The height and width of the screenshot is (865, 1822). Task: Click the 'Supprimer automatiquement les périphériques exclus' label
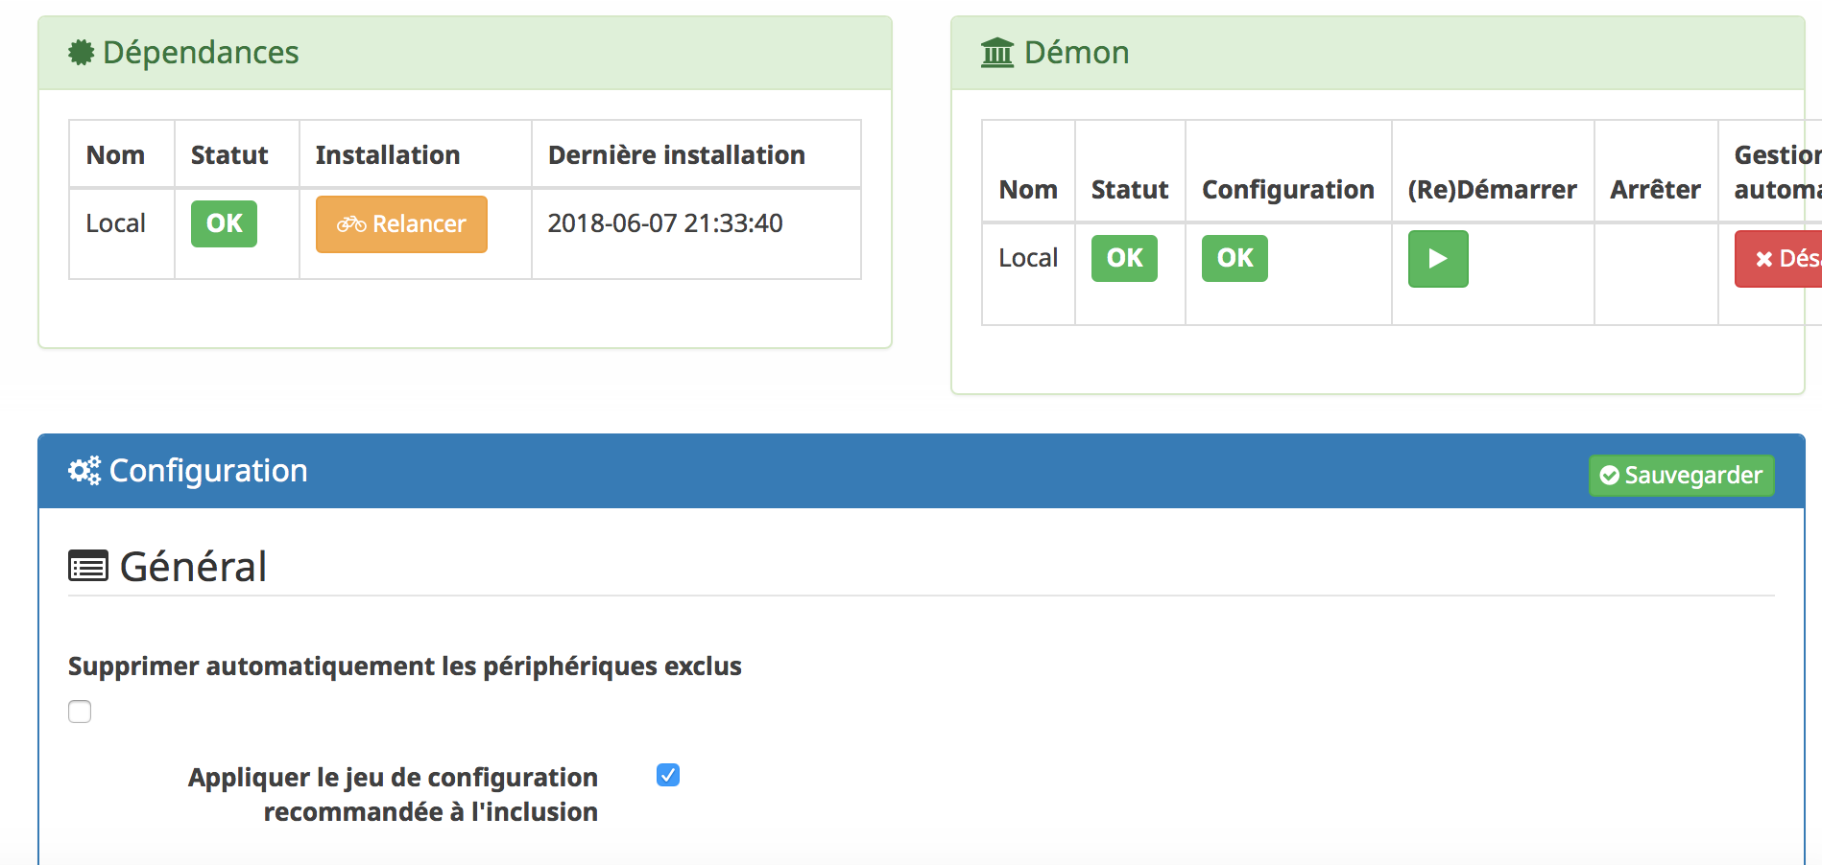point(405,666)
